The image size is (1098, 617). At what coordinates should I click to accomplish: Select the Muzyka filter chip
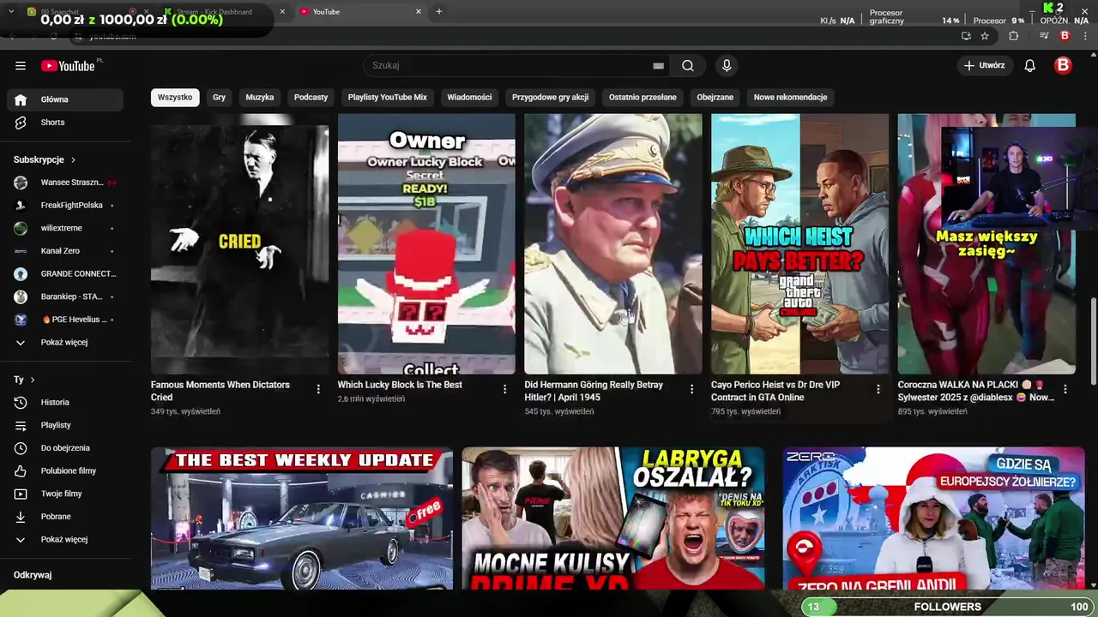pos(260,98)
